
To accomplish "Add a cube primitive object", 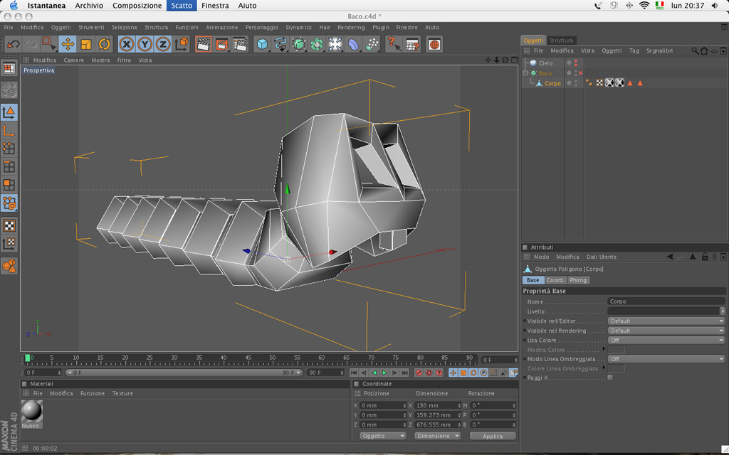I will pos(263,44).
